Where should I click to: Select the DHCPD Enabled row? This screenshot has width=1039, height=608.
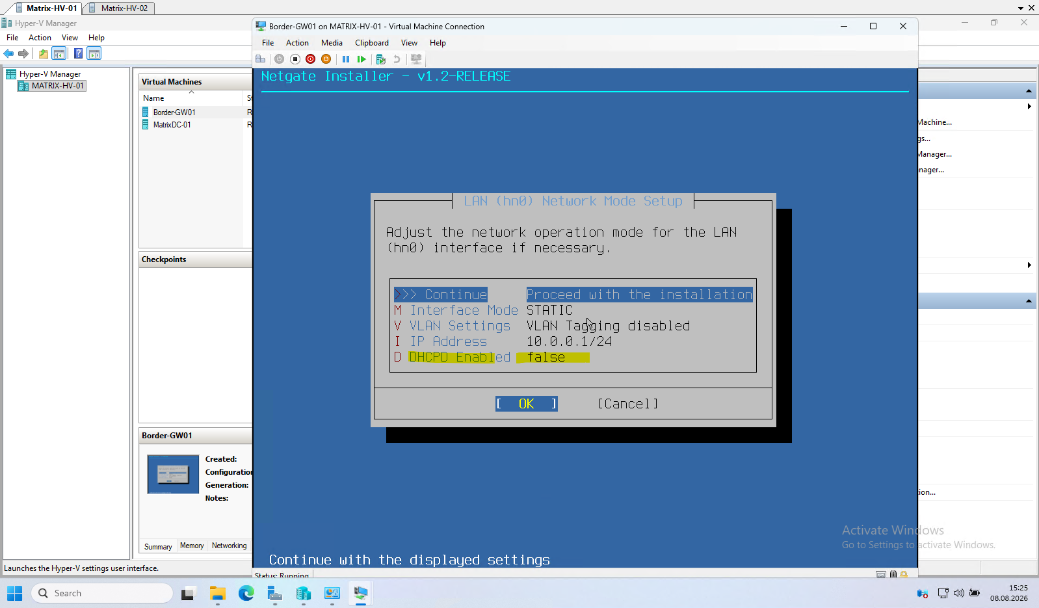click(573, 357)
